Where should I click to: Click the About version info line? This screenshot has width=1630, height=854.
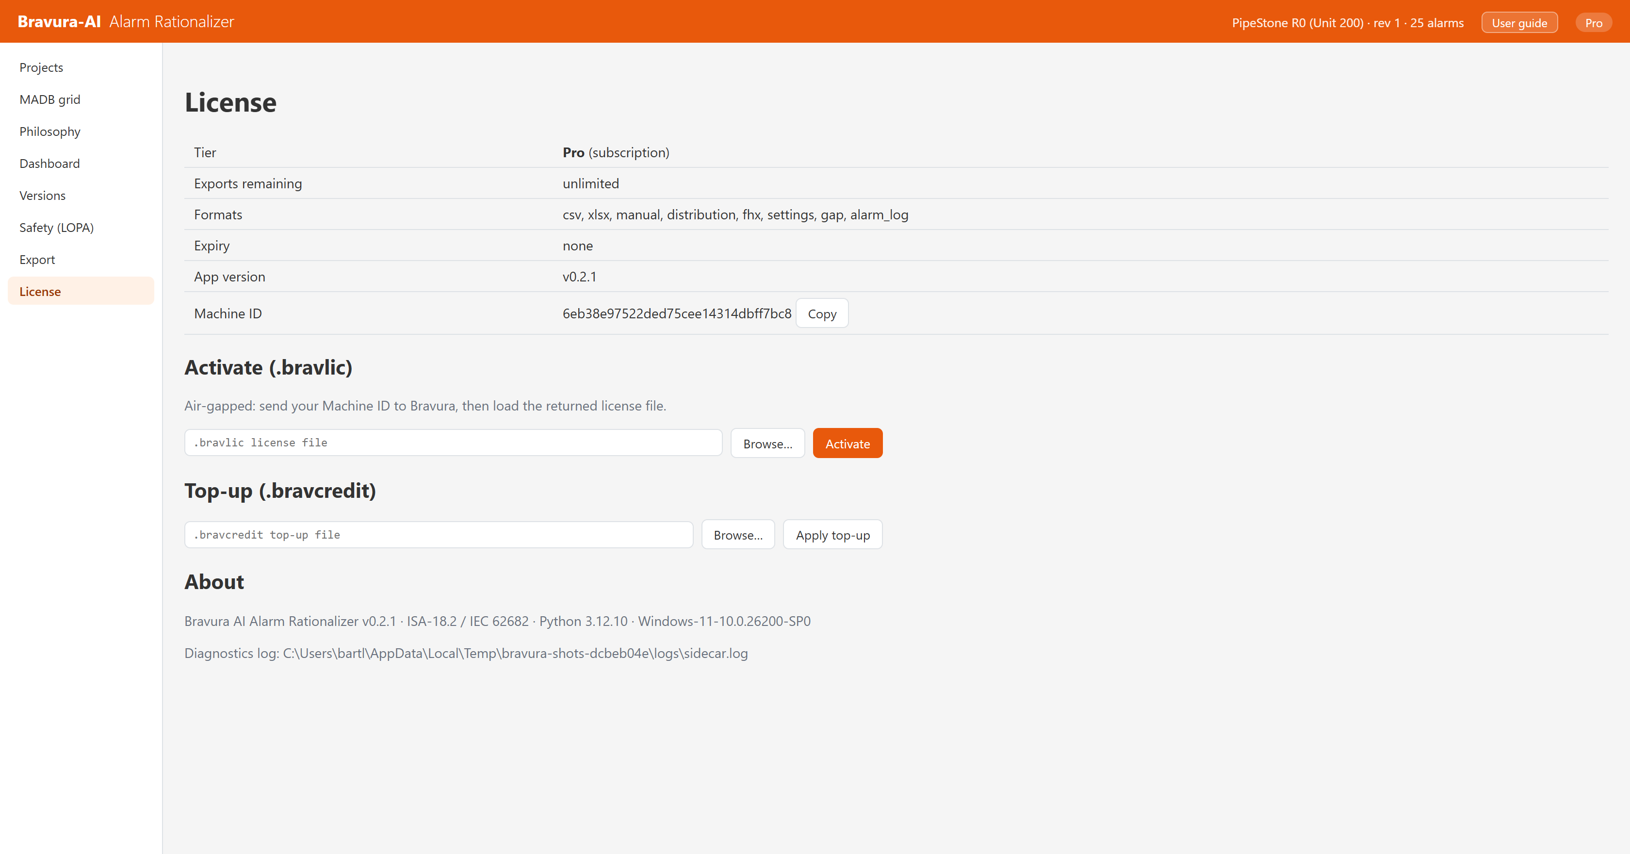coord(497,621)
